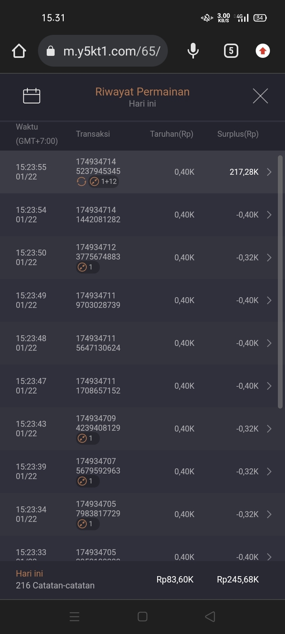Tap the microphone voice search icon
The image size is (285, 634).
tap(193, 51)
